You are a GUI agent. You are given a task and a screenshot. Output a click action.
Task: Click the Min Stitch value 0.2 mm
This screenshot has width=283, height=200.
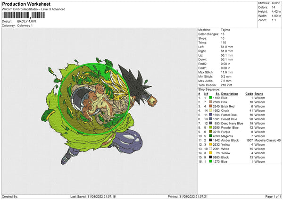[x=226, y=76]
